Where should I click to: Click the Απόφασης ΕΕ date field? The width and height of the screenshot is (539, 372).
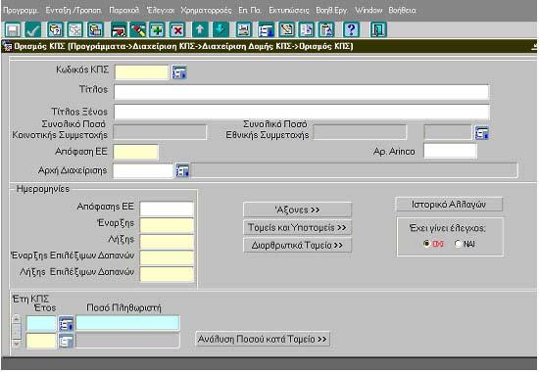pos(167,209)
